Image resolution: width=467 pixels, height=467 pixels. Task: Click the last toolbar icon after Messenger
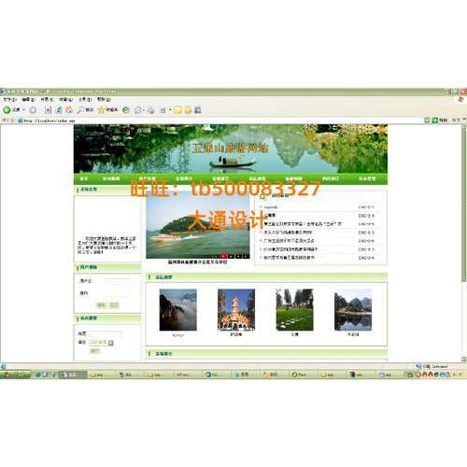(198, 110)
